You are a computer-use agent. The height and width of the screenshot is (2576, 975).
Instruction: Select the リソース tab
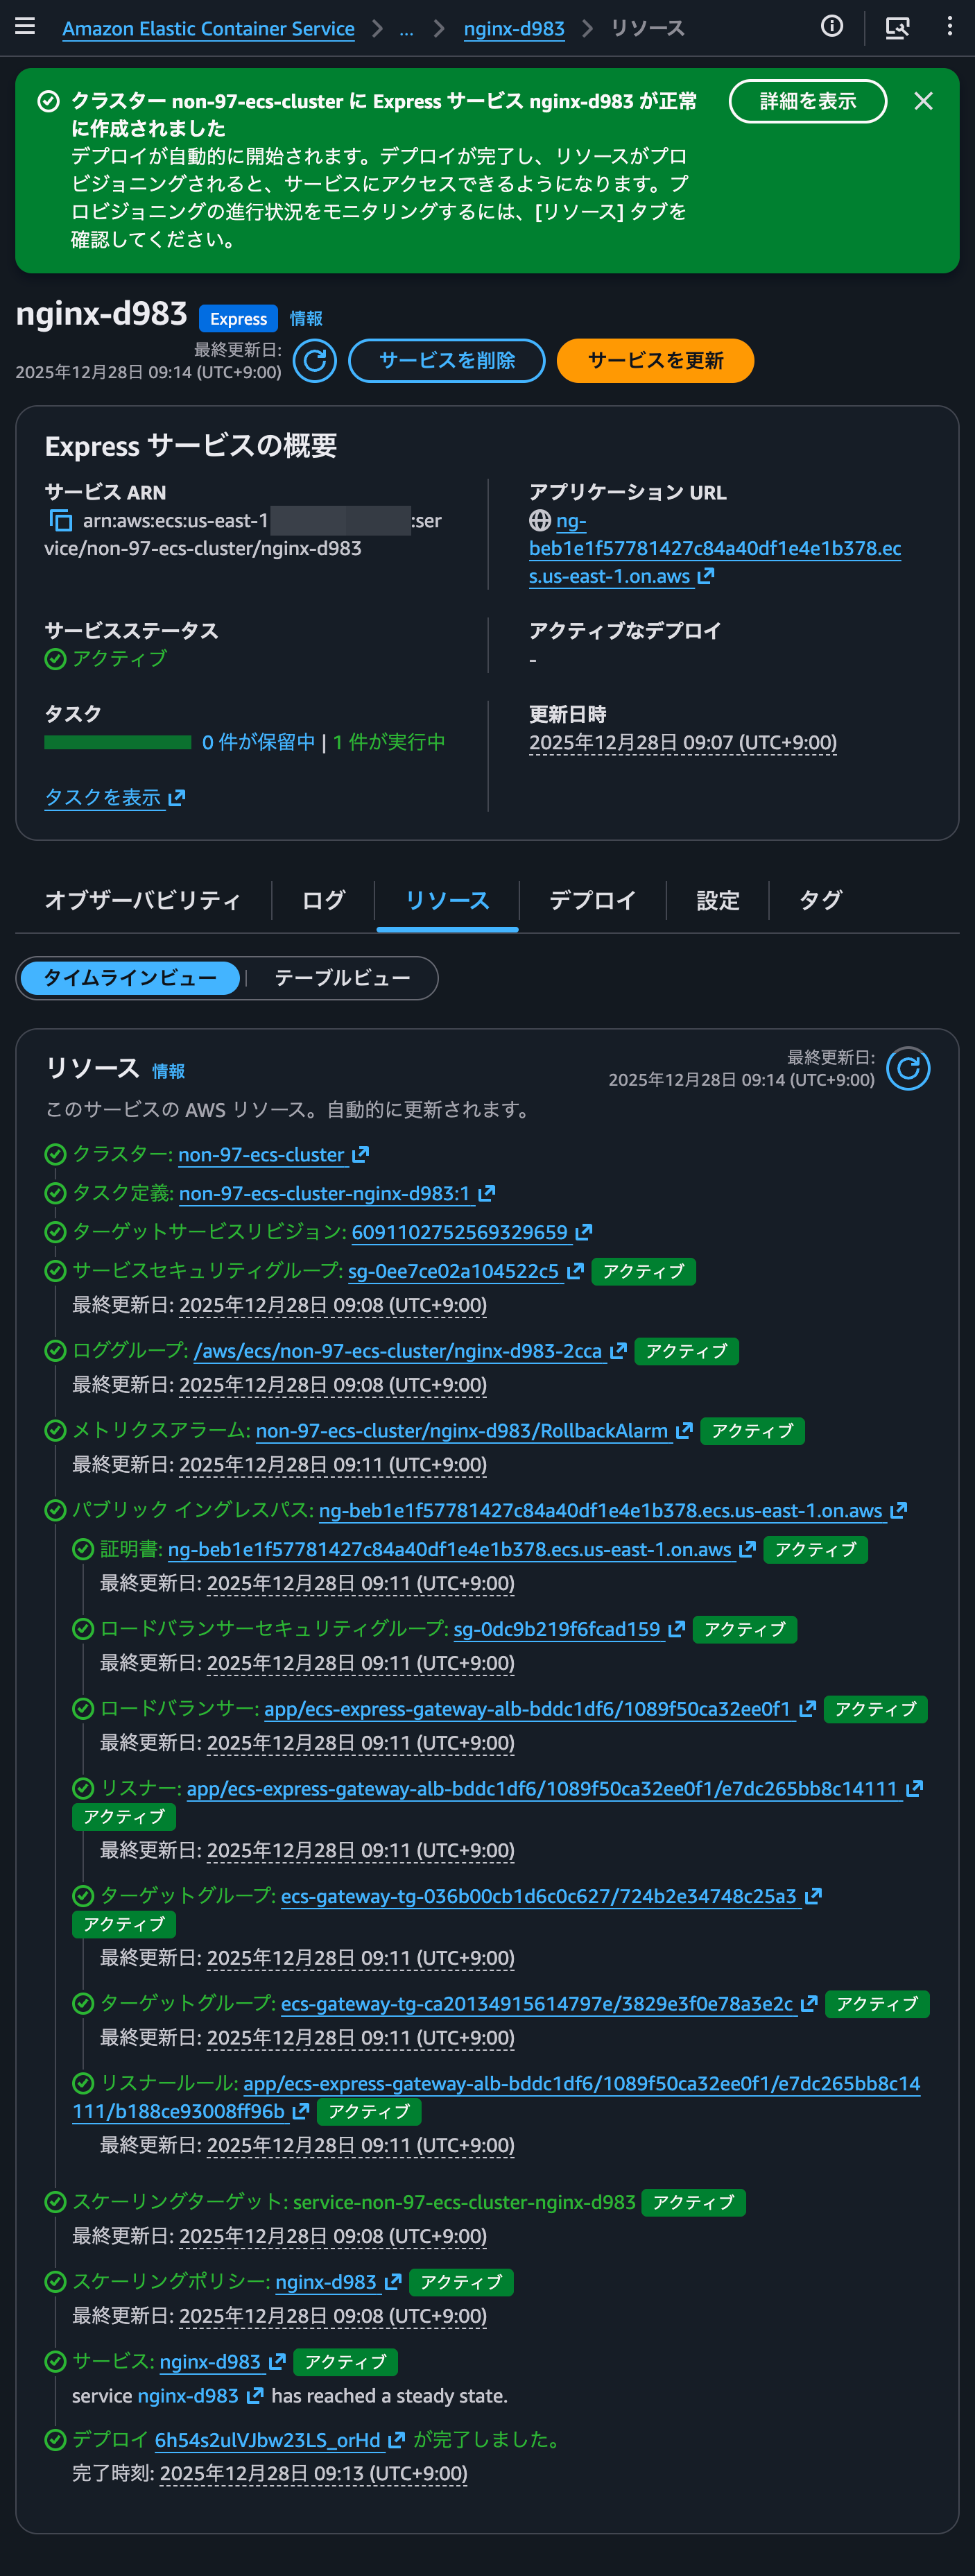pos(447,900)
